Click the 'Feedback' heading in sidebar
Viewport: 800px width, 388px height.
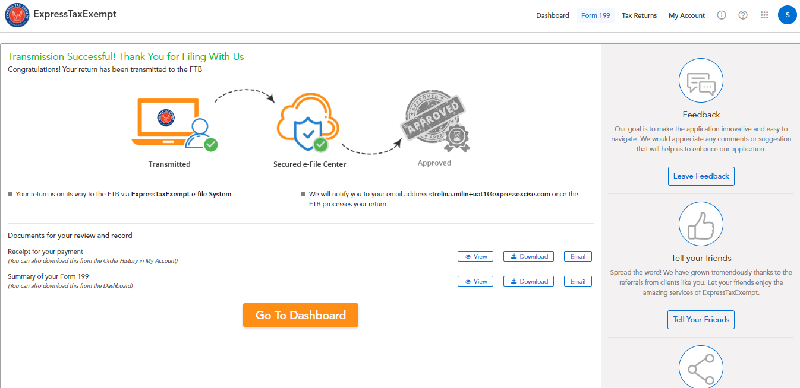coord(701,115)
